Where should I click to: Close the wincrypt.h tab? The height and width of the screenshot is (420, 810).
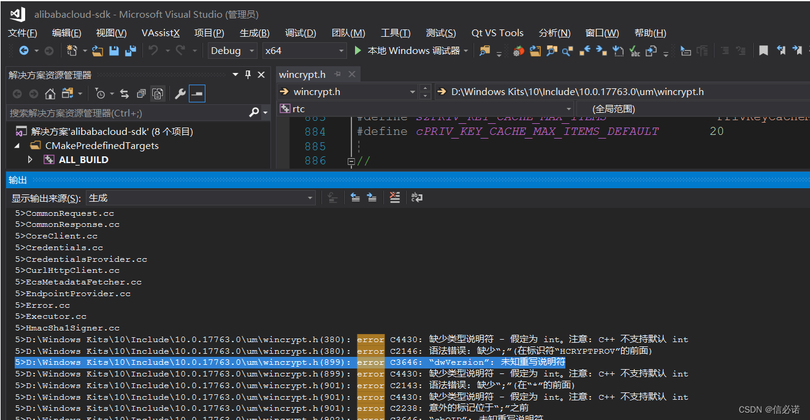352,75
